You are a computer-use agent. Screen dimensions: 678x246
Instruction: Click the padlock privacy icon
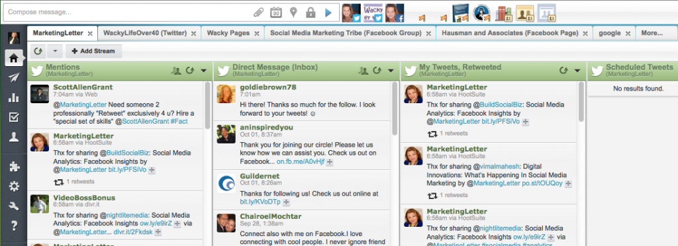pos(311,13)
